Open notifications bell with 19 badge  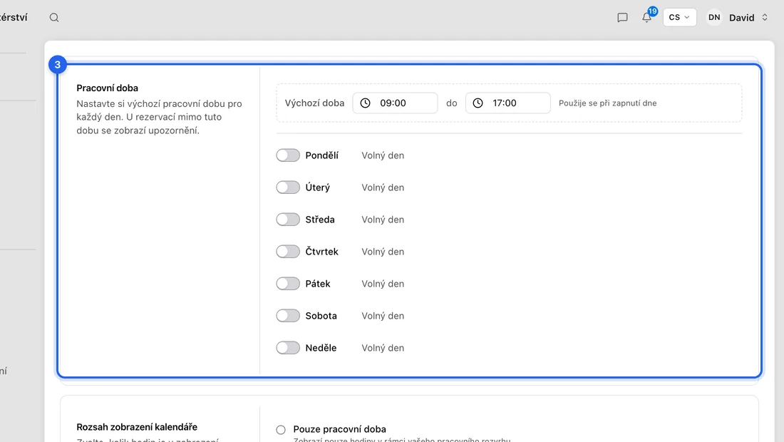tap(647, 17)
